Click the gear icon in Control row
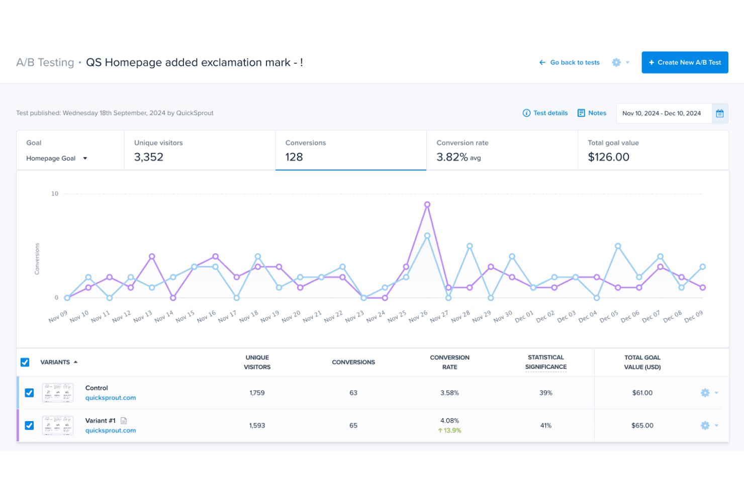This screenshot has height=496, width=744. tap(705, 392)
